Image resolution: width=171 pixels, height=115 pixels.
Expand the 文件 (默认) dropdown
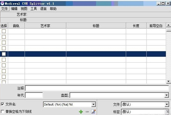[167, 104]
